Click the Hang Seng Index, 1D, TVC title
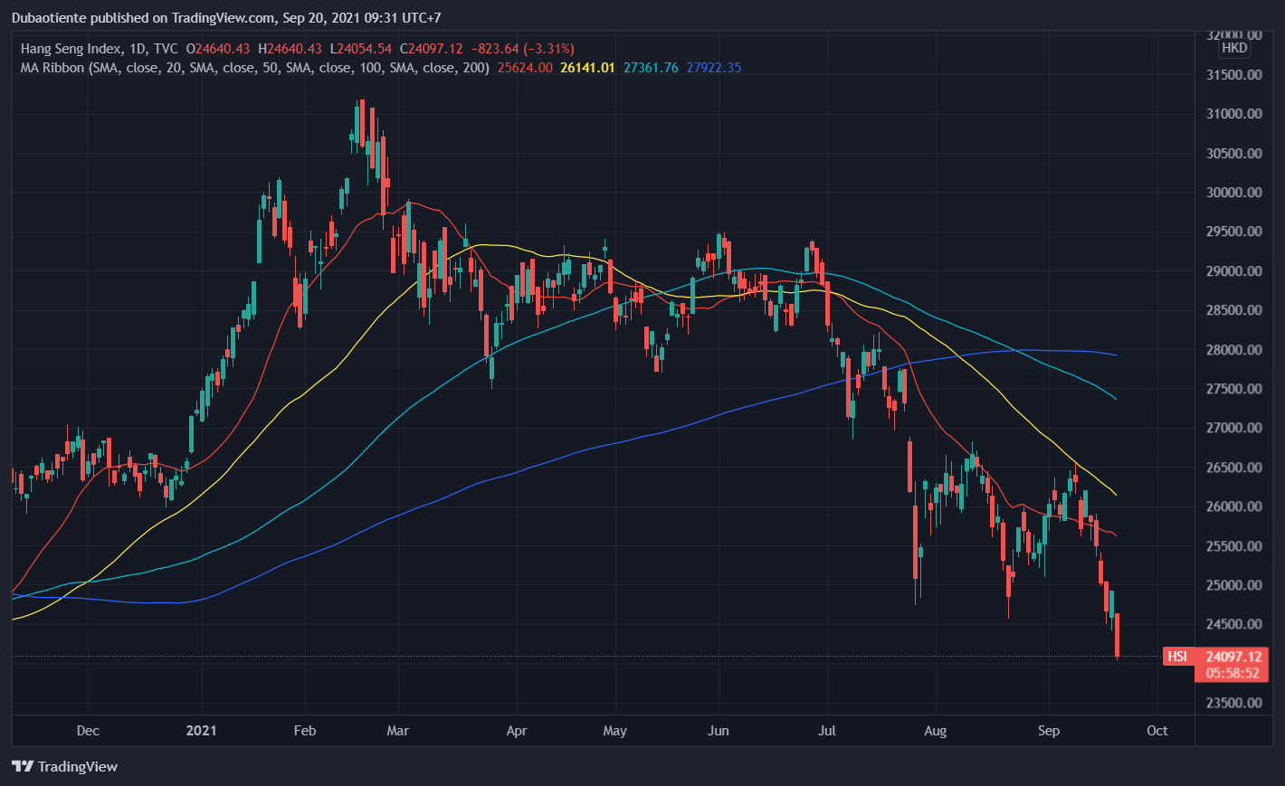 pyautogui.click(x=100, y=49)
